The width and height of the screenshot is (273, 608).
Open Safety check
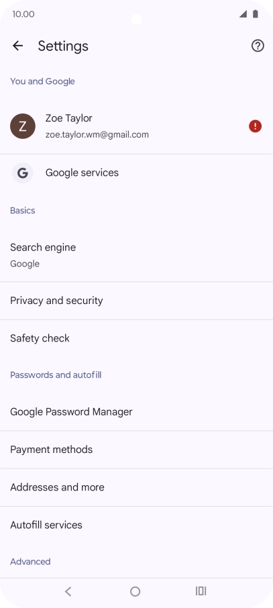pyautogui.click(x=137, y=338)
